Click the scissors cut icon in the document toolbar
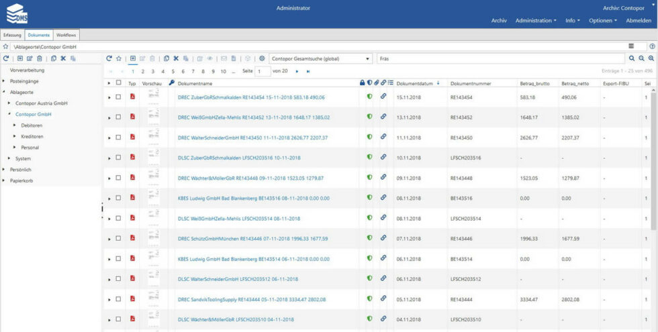The height and width of the screenshot is (332, 658). click(176, 58)
